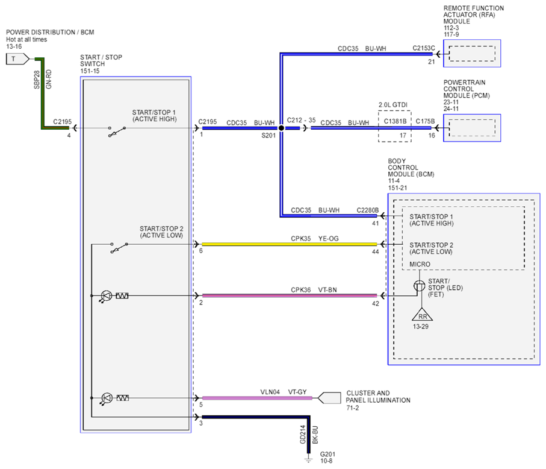Select the violet CPK36 VT-BN wire
The width and height of the screenshot is (546, 469).
(x=290, y=296)
